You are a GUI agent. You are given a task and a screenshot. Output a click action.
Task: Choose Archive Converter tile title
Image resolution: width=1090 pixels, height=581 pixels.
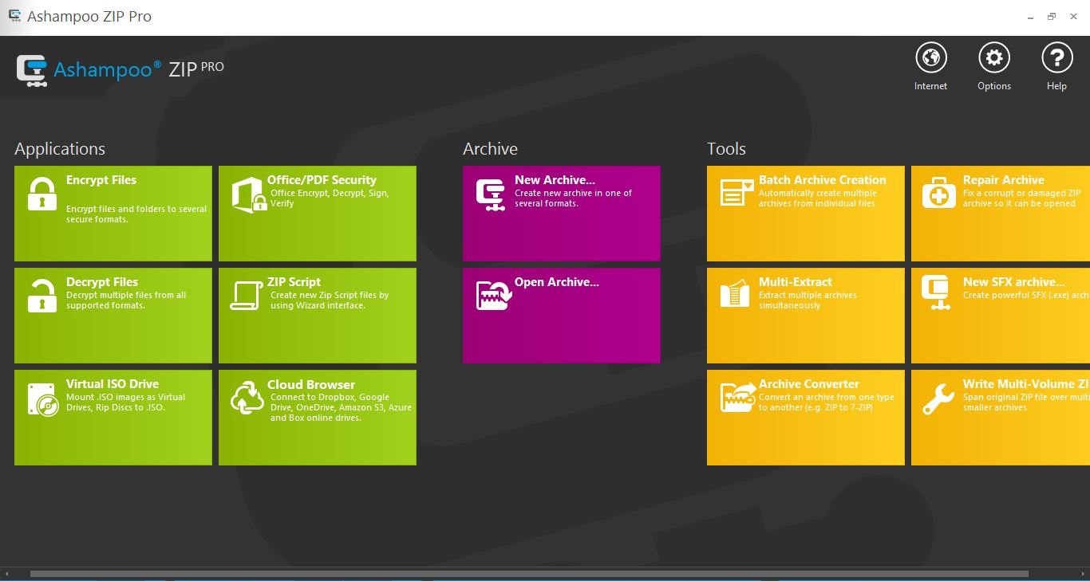[x=809, y=384]
